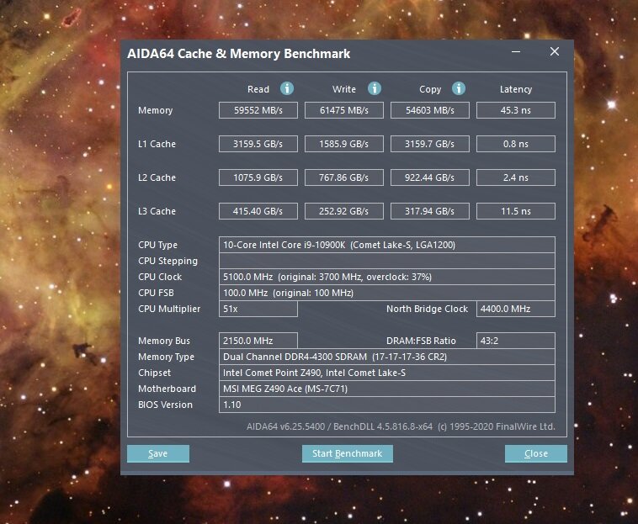The image size is (638, 524).
Task: Click the North Bridge Clock label
Action: pos(428,309)
